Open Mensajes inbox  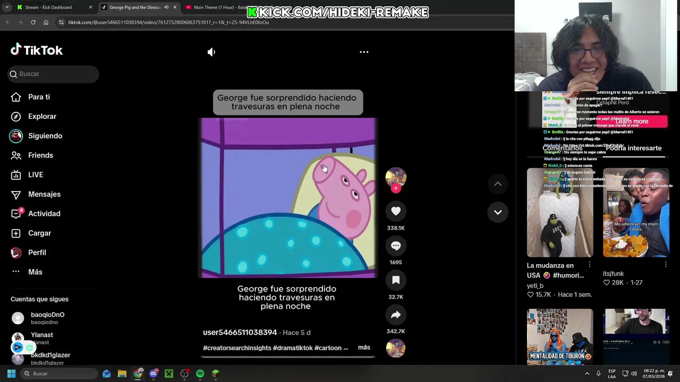coord(36,194)
